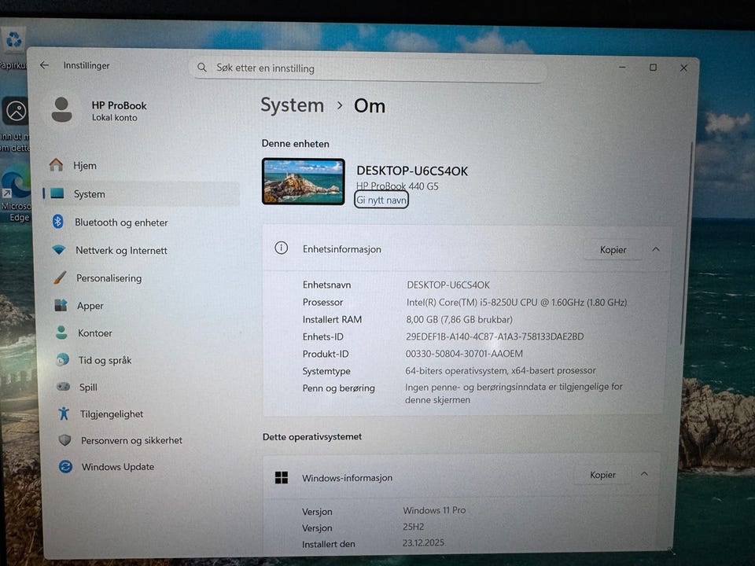Click the device wallpaper thumbnail

point(304,182)
